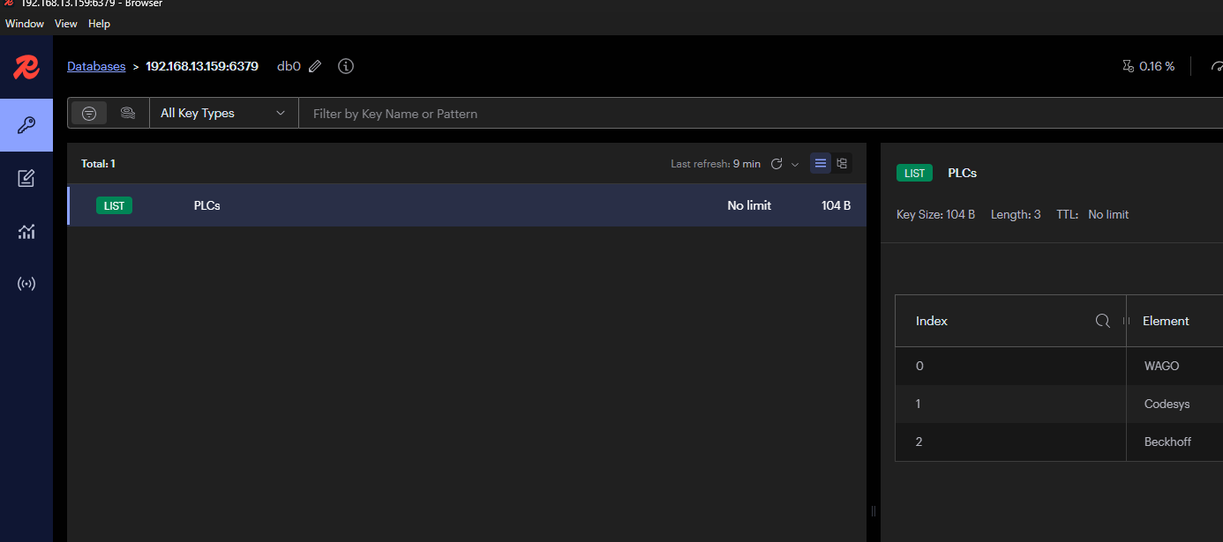Click the Key Size: 104 B label
Viewport: 1223px width, 542px height.
pos(935,214)
